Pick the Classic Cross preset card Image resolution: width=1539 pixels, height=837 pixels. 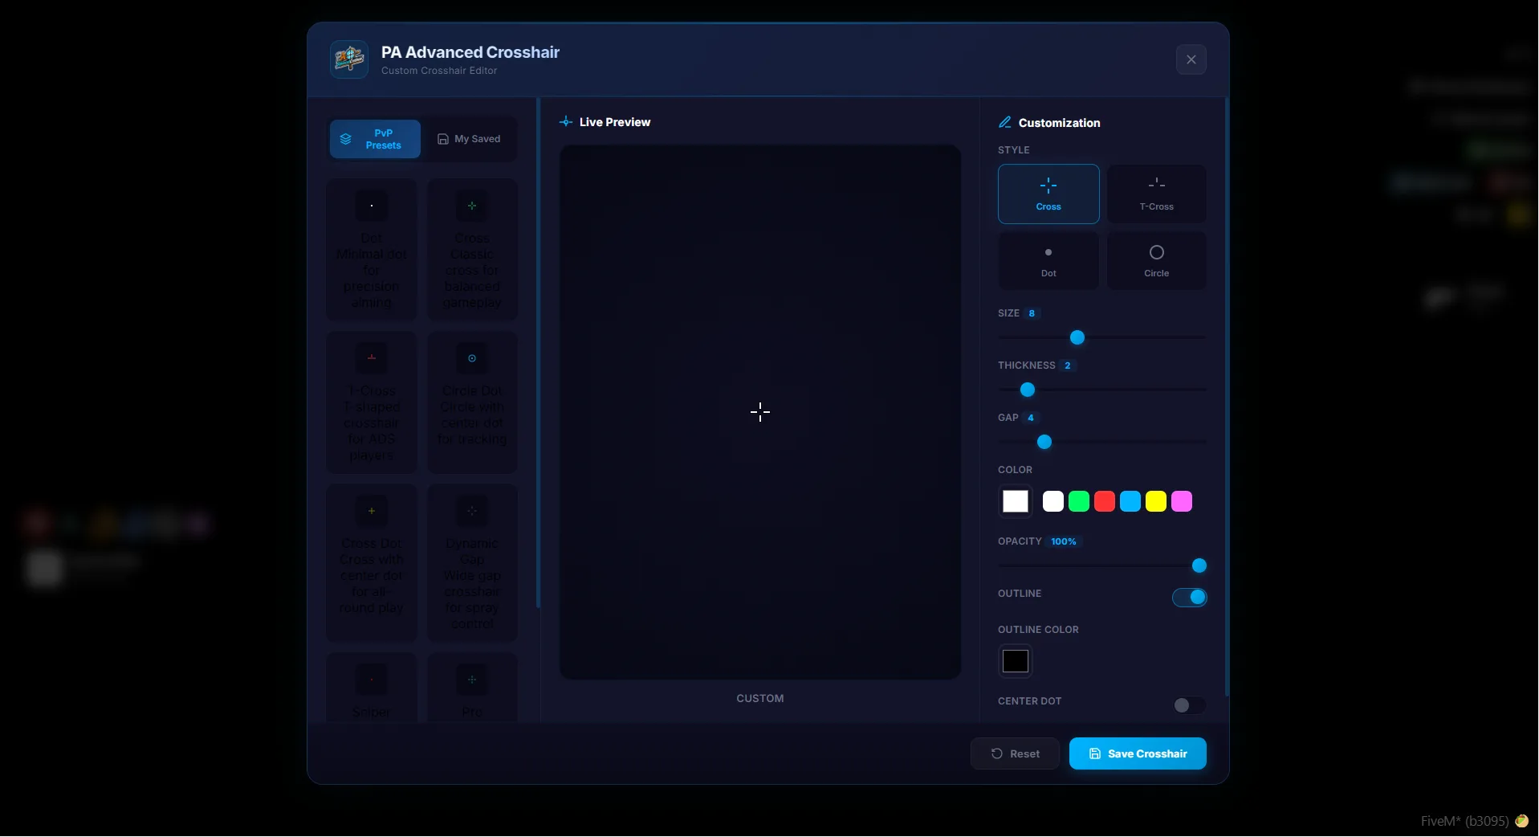(472, 249)
